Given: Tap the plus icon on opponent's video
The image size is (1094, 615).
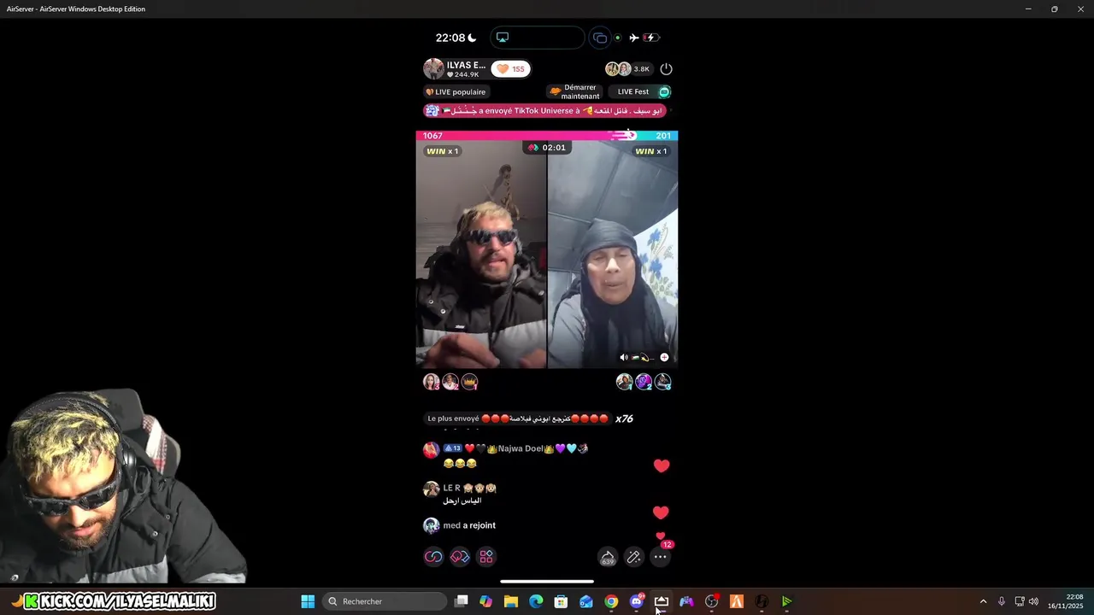Looking at the screenshot, I should (664, 358).
